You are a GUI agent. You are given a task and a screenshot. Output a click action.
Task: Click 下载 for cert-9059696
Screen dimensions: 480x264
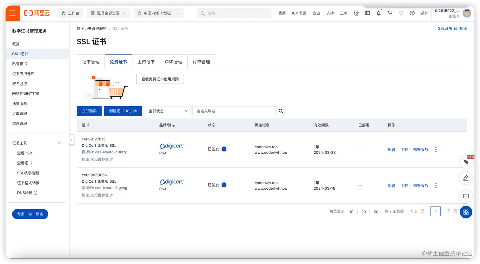(x=404, y=186)
